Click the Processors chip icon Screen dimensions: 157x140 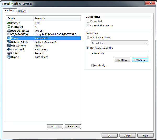tap(9, 27)
